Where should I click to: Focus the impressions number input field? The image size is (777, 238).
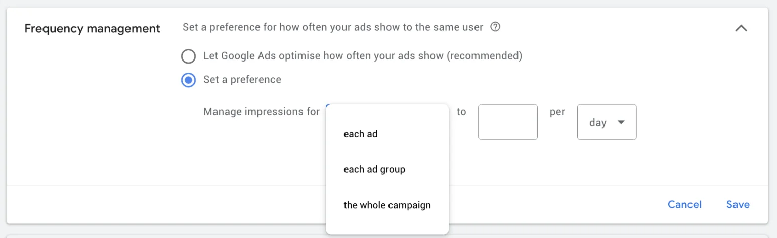tap(507, 122)
